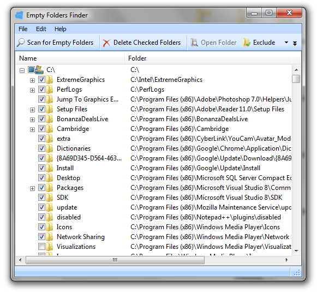Screen dimensions: 317x292
Task: Click the Install folder icon
Action: point(49,168)
